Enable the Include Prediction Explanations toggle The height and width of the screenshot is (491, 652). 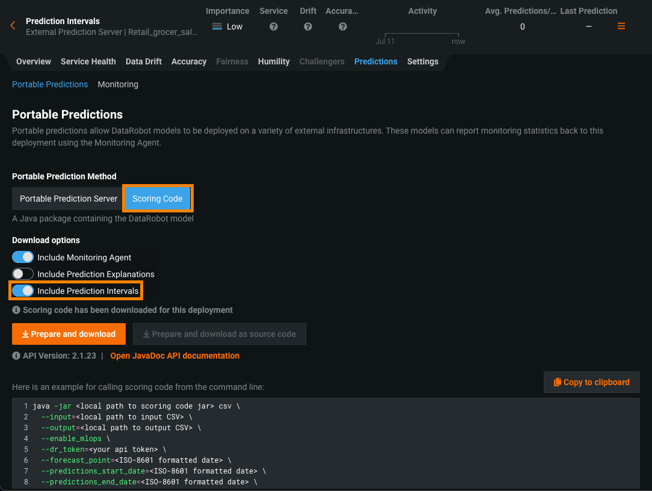click(23, 274)
